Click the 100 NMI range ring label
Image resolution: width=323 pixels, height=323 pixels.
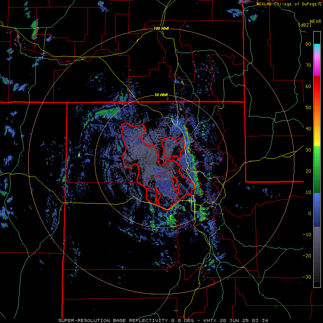pos(161,28)
